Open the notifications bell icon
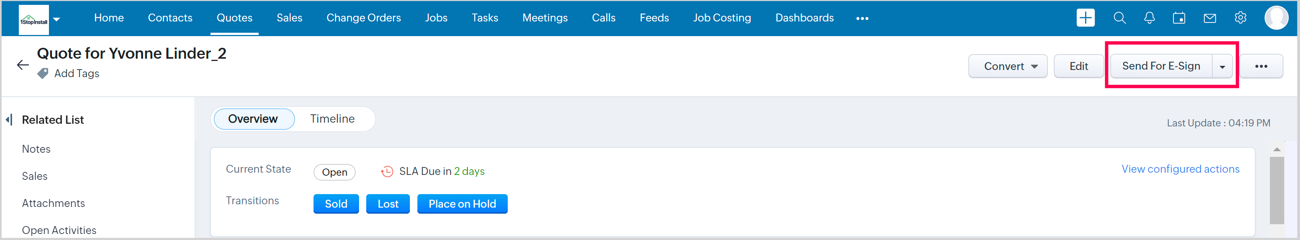The height and width of the screenshot is (240, 1300). tap(1149, 18)
